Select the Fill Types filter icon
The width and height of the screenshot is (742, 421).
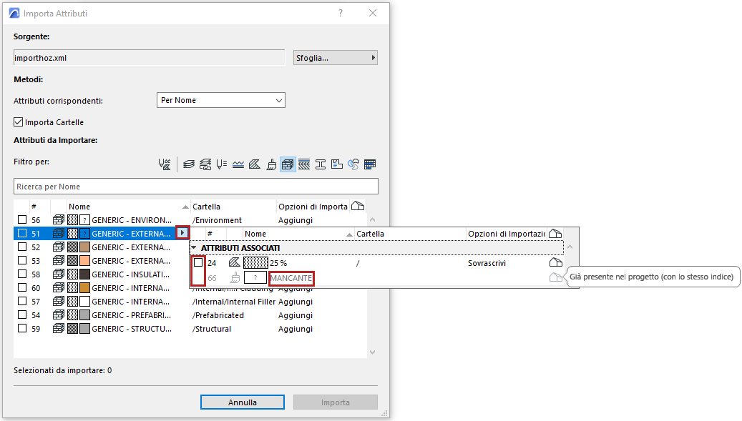pyautogui.click(x=255, y=164)
